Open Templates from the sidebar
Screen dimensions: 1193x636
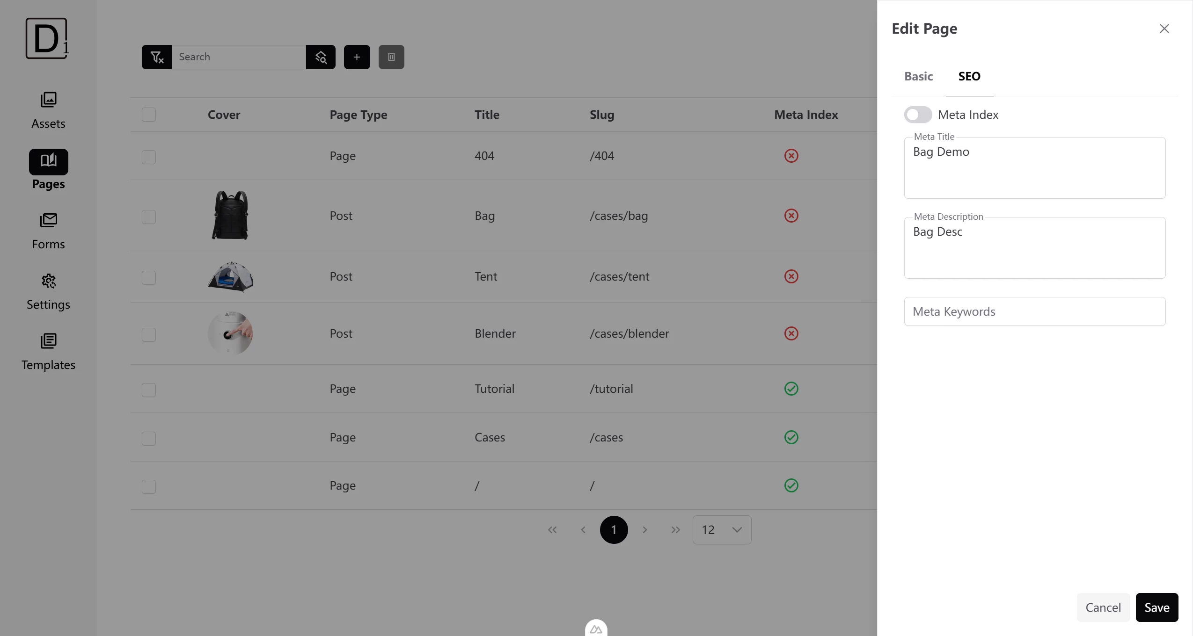point(48,352)
